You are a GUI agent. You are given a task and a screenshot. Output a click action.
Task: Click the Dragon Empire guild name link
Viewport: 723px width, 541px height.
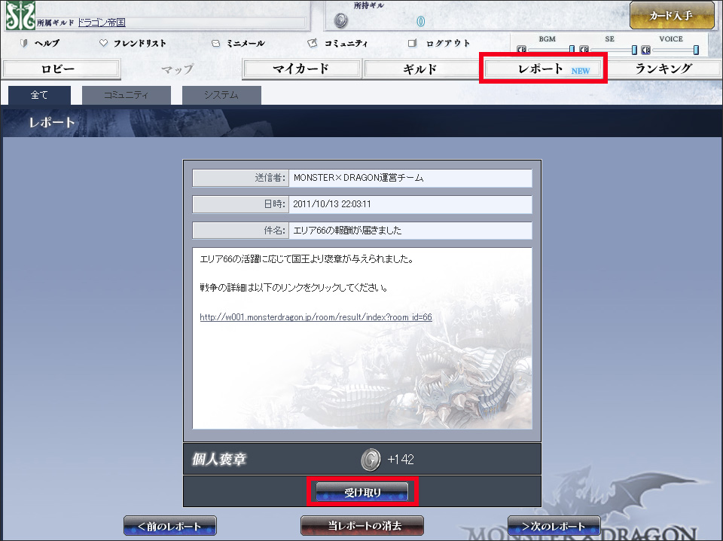[102, 23]
